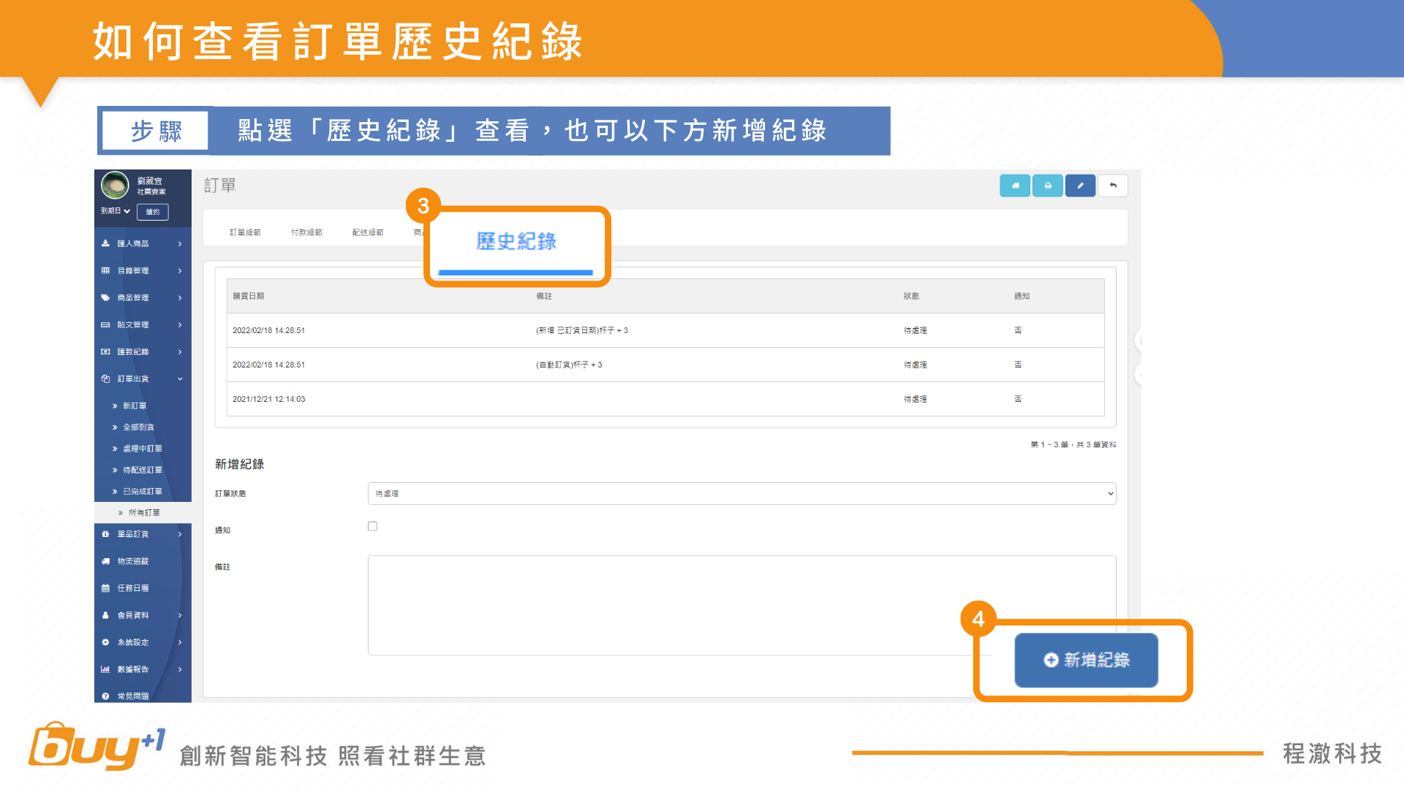
Task: Click the truck shipping icon button
Action: coord(1015,186)
